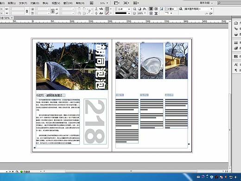The image size is (241, 181).
Task: Open the black stroke style dropdown
Action: [129, 13]
